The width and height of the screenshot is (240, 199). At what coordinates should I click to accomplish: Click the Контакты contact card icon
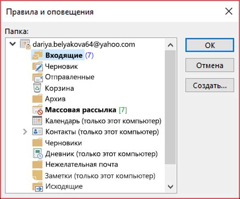[37, 131]
